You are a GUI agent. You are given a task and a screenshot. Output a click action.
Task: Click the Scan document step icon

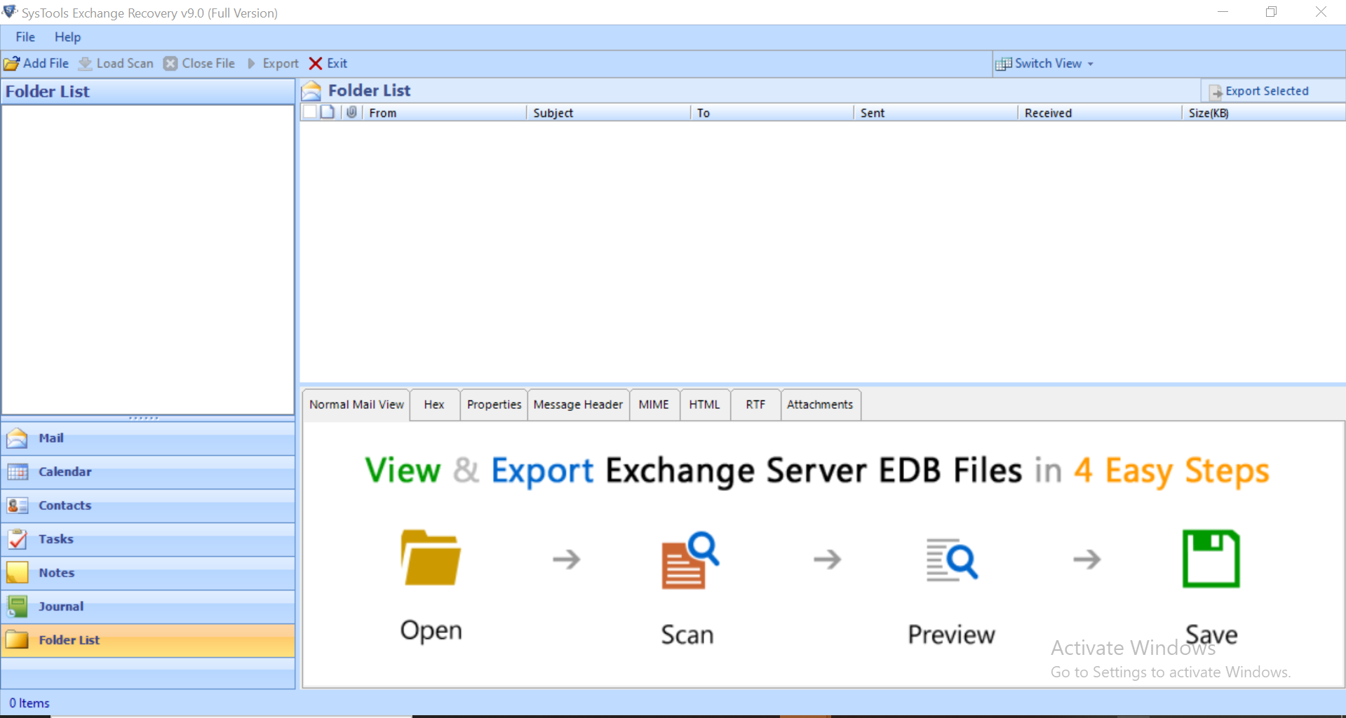pyautogui.click(x=690, y=560)
